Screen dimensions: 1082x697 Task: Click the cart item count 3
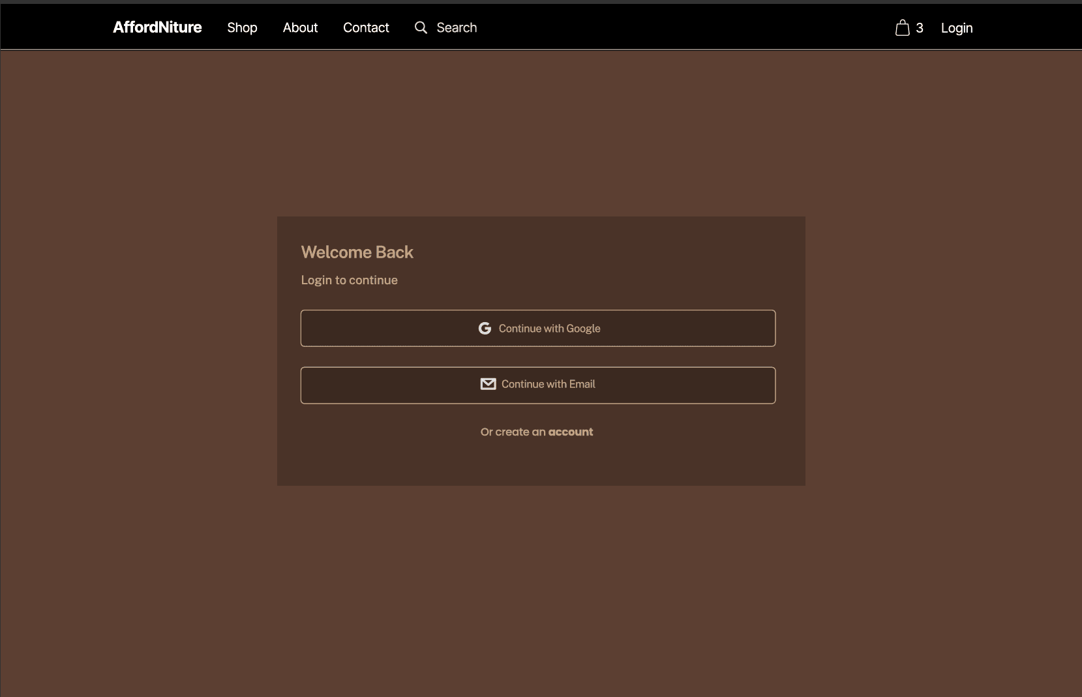pos(920,28)
